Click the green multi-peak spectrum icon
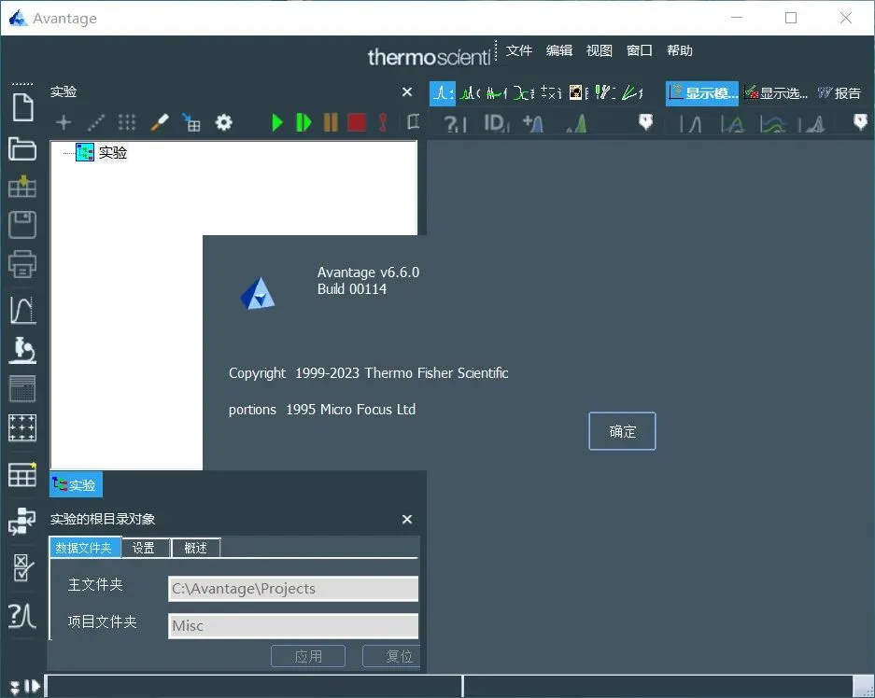 click(470, 92)
